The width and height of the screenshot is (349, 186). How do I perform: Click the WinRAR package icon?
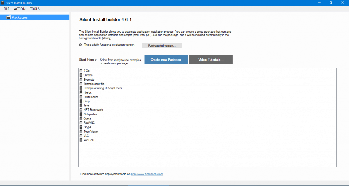click(81, 140)
